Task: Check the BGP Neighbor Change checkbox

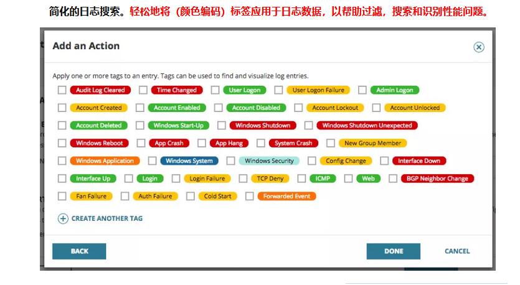Action: [393, 179]
